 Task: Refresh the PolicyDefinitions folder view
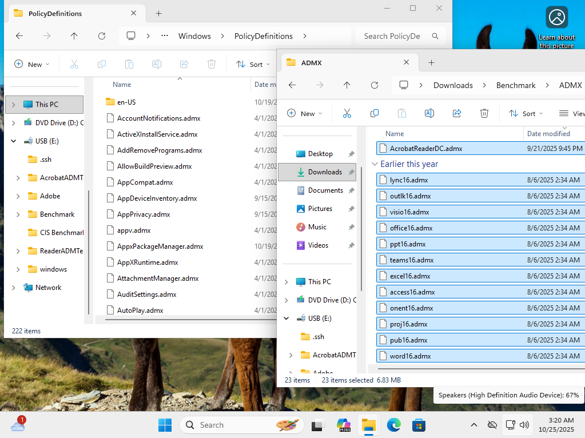[x=102, y=36]
